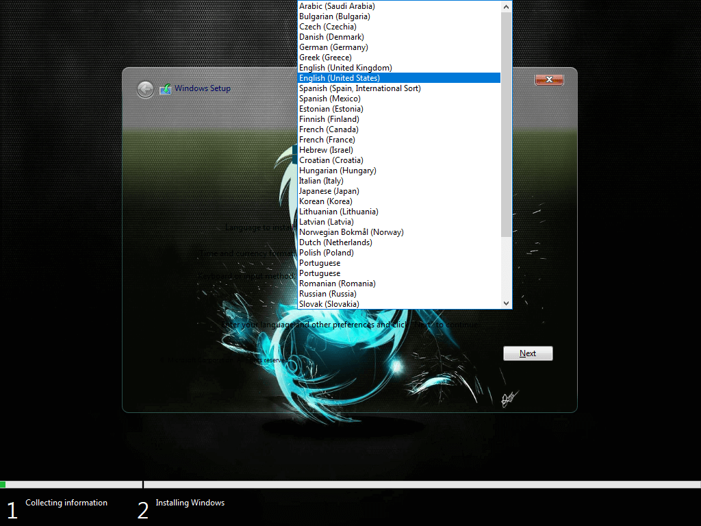This screenshot has width=701, height=526.
Task: Choose Norwegian Bokmål (Norway)
Action: (x=399, y=233)
